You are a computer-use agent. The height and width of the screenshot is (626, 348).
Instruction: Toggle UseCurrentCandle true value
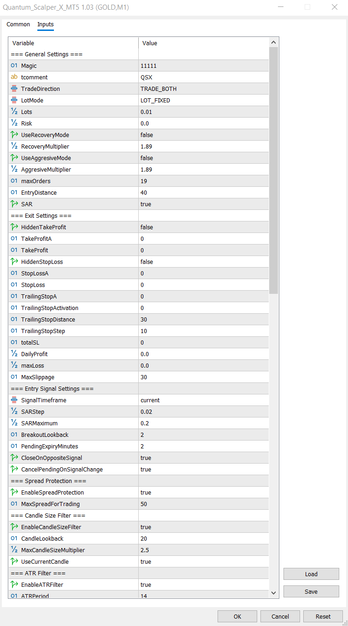pyautogui.click(x=204, y=562)
